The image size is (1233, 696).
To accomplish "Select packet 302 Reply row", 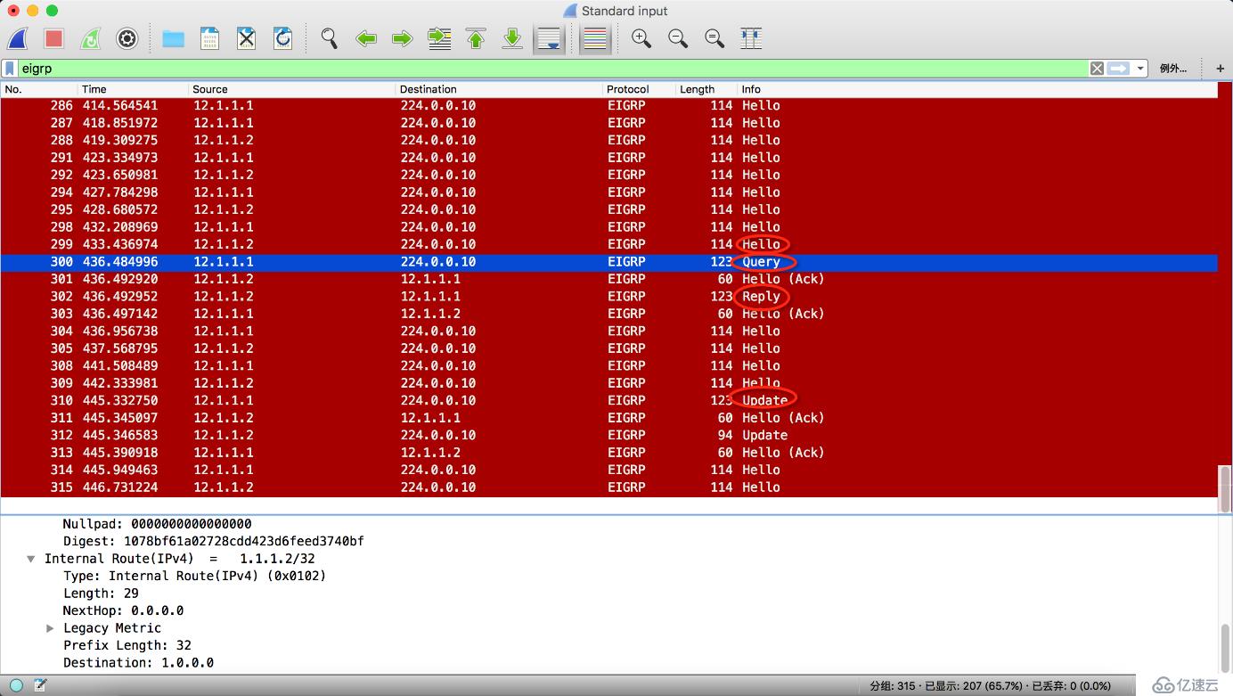I will pos(608,297).
